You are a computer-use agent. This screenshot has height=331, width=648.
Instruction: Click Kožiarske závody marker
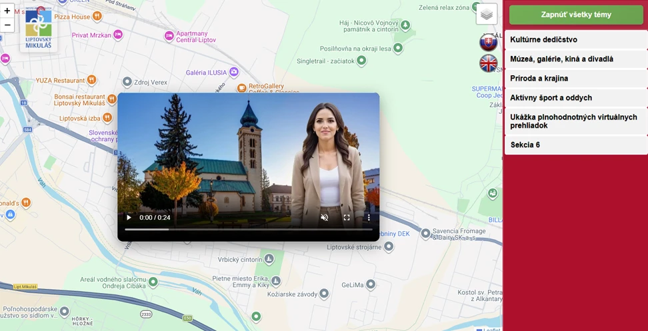(x=325, y=294)
